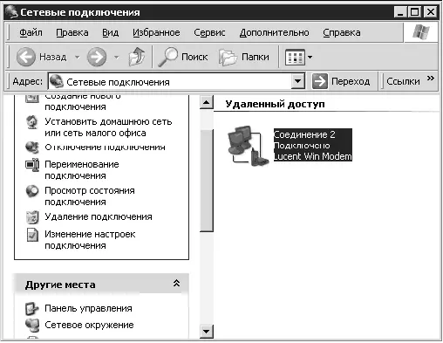Click the Control Panel icon
The width and height of the screenshot is (443, 343).
coord(31,309)
